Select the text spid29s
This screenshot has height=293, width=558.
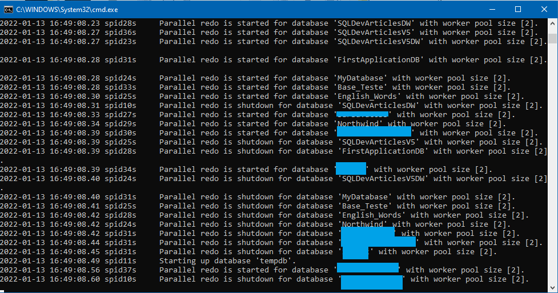[x=121, y=124]
